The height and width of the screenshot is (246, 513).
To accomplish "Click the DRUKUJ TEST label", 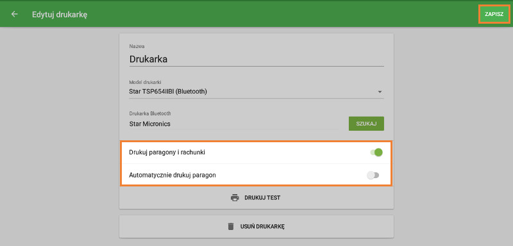I will click(x=262, y=198).
